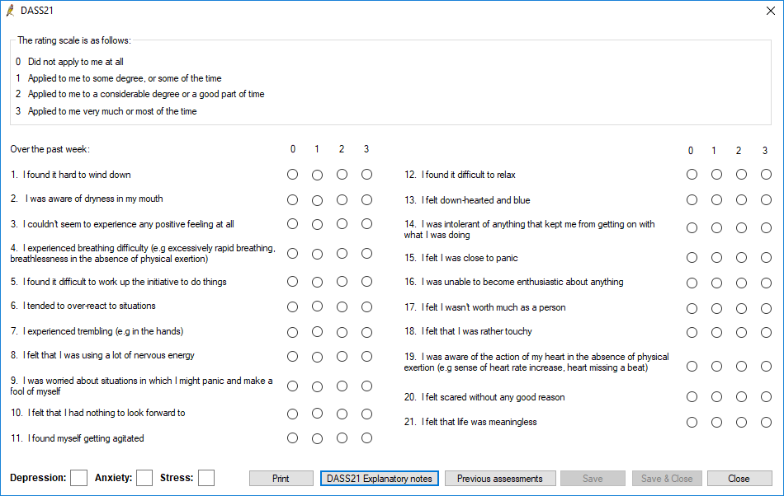This screenshot has width=784, height=496.
Task: Mark rating 1 for 'life was meaningless'
Action: pos(716,422)
